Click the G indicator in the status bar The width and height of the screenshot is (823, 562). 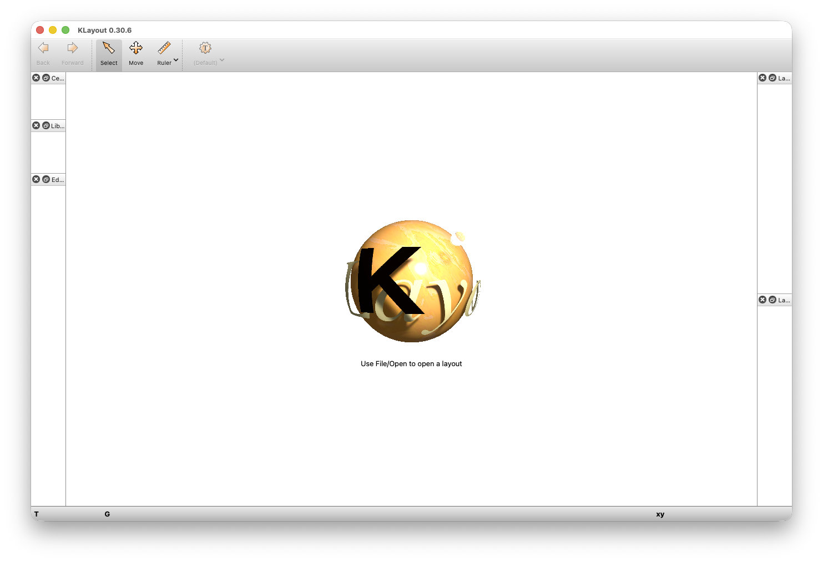point(107,514)
